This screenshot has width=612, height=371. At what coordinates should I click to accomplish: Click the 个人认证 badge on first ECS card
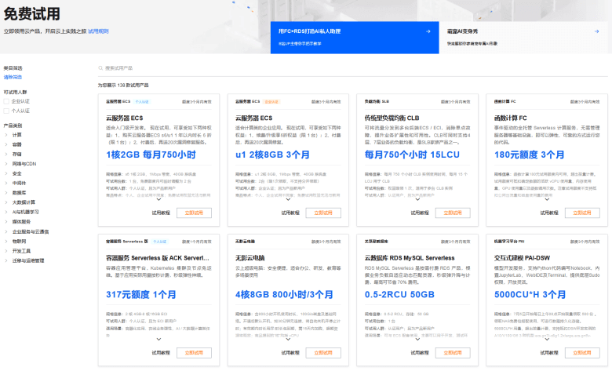coord(142,102)
